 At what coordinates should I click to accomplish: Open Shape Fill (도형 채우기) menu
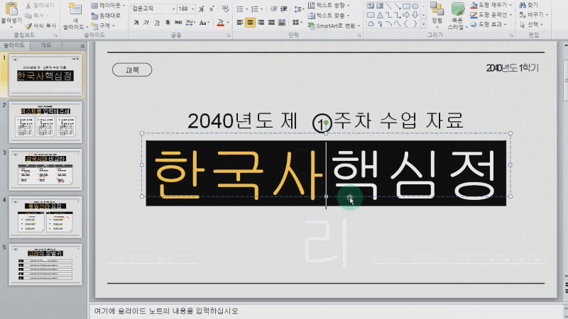click(491, 5)
